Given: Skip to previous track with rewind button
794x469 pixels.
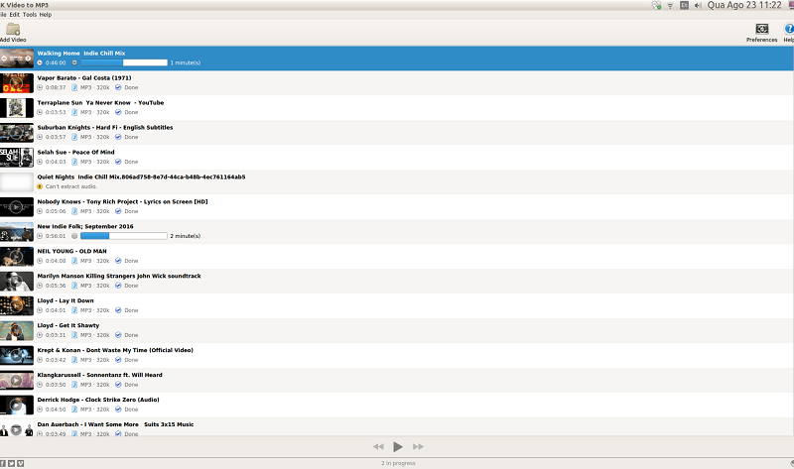Looking at the screenshot, I should pos(378,446).
